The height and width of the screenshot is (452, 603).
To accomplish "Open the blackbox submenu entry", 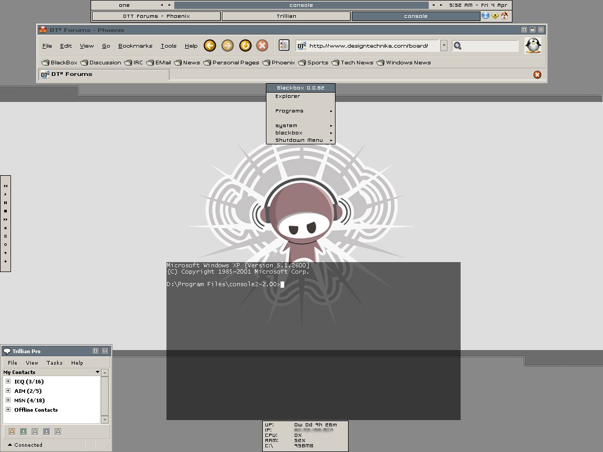I will click(300, 132).
